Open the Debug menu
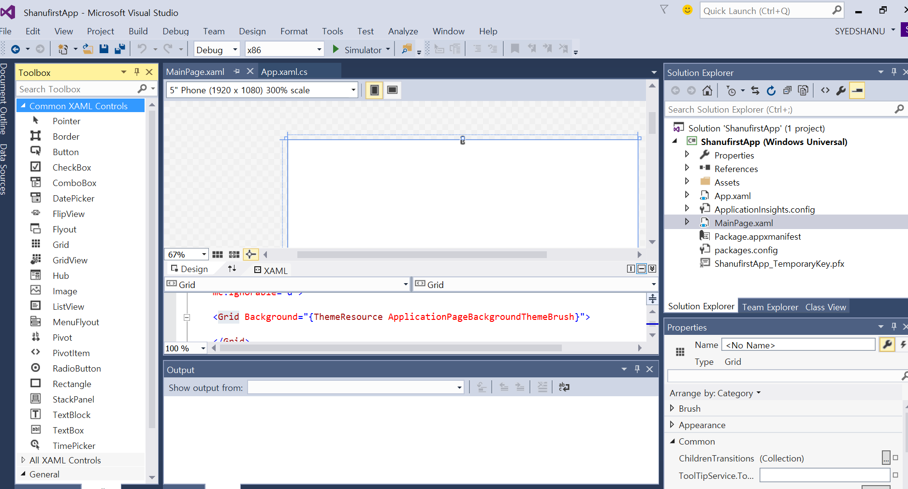This screenshot has width=908, height=489. (176, 31)
